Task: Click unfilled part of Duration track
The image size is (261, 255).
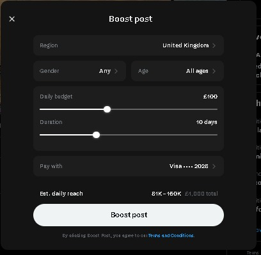Action: point(159,135)
